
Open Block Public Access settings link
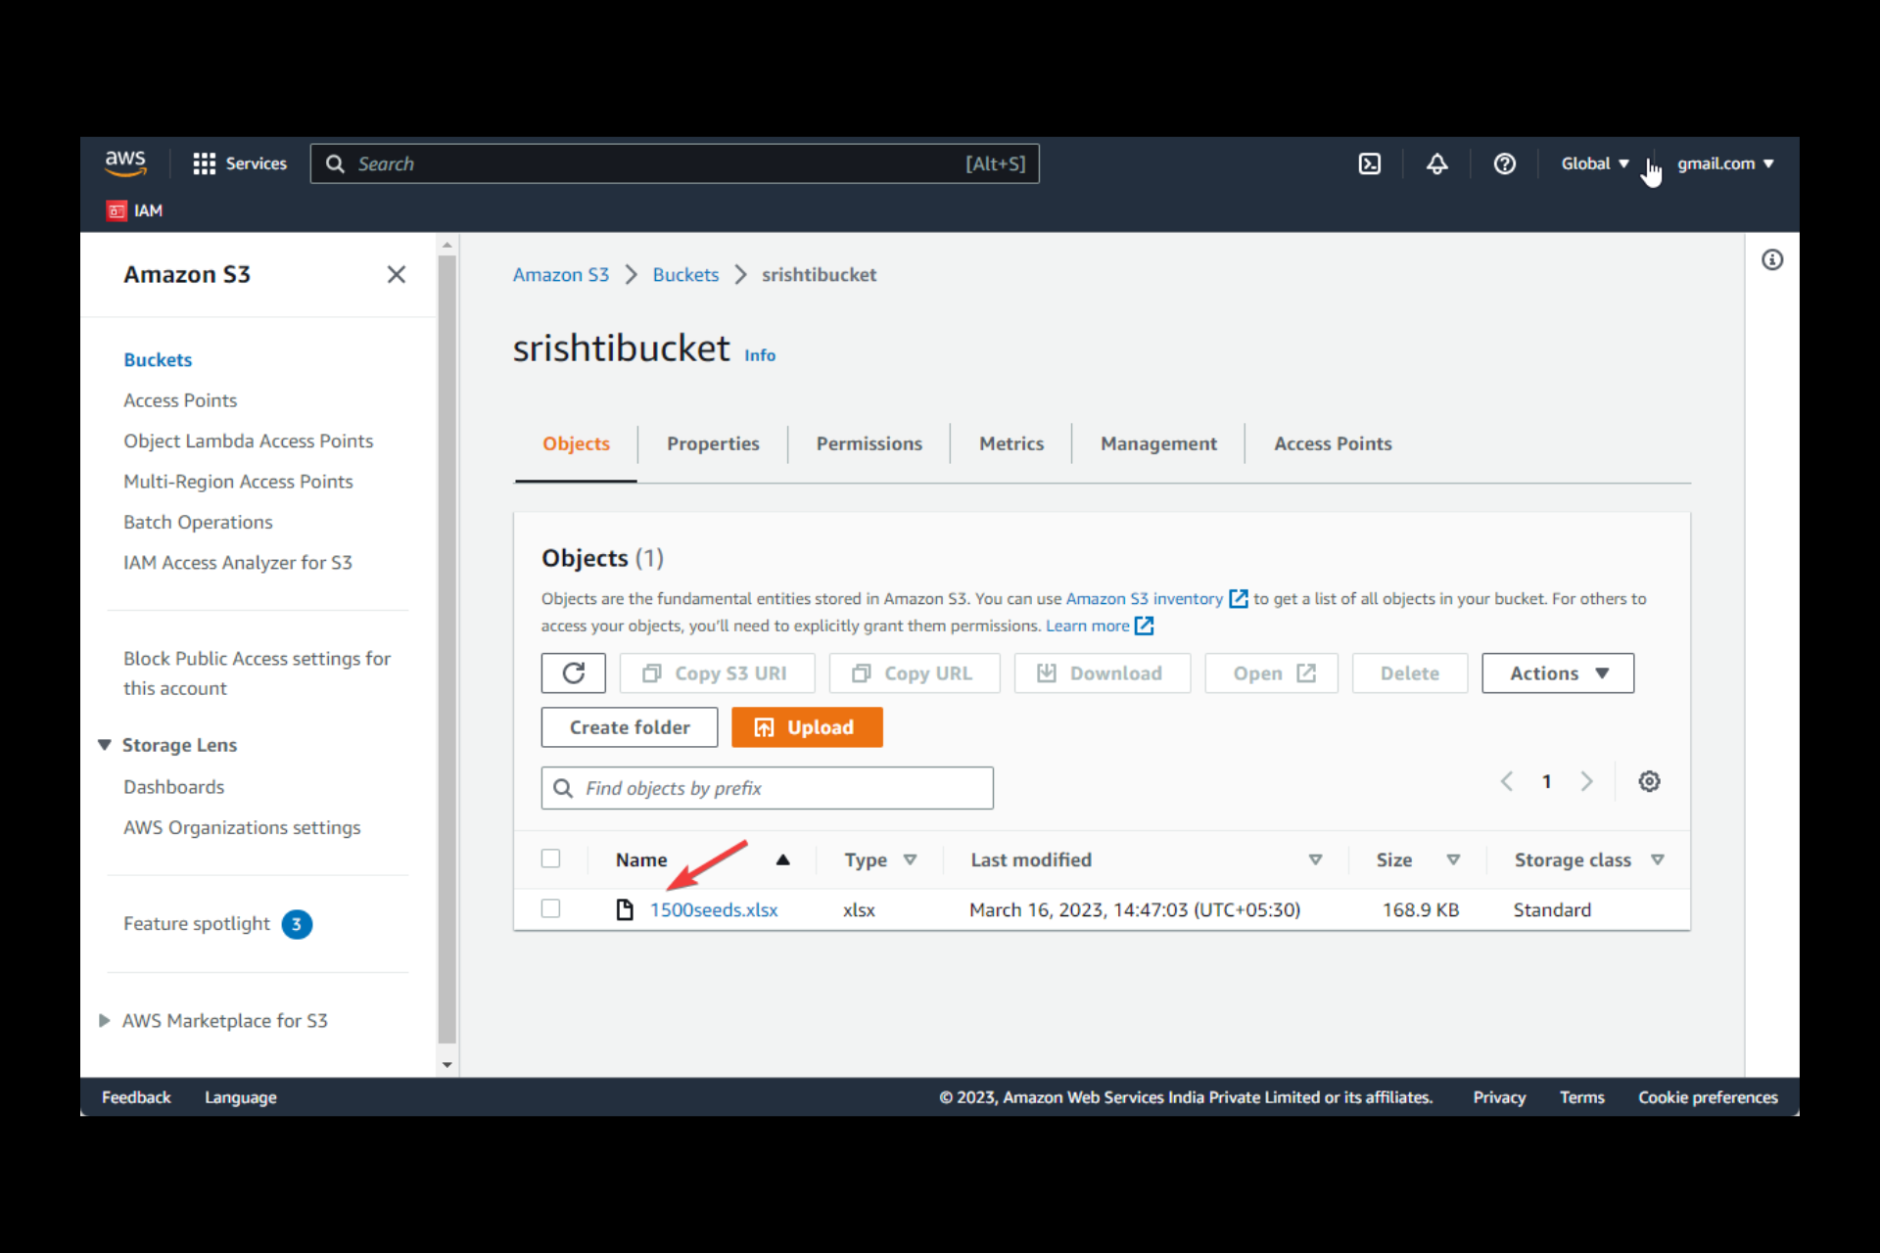257,673
